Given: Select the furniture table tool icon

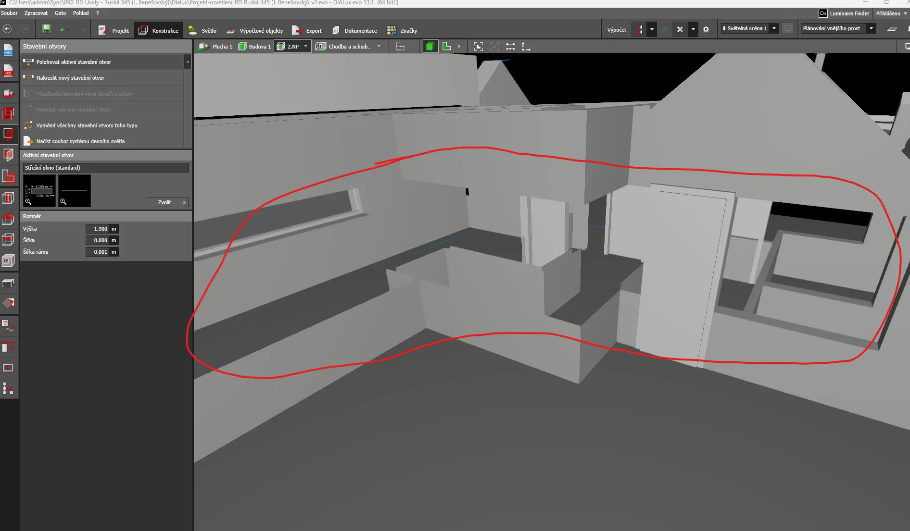Looking at the screenshot, I should click(8, 283).
